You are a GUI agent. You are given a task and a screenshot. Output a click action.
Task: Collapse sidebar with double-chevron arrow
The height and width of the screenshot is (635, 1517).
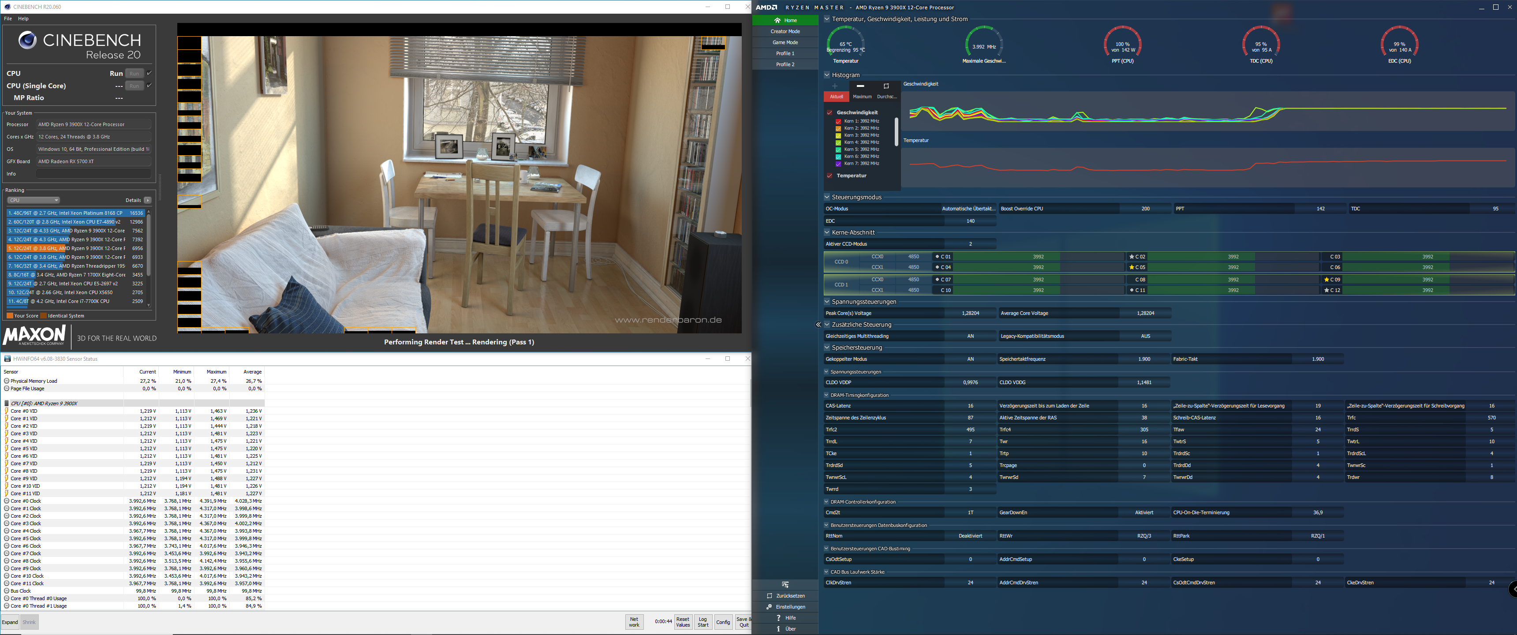coord(818,325)
